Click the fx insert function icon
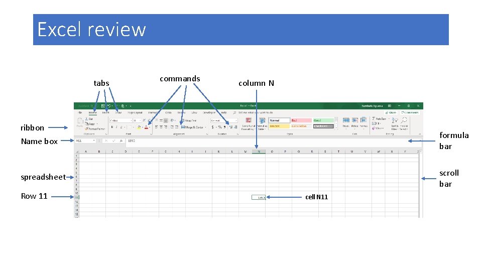The height and width of the screenshot is (271, 482). 121,141
